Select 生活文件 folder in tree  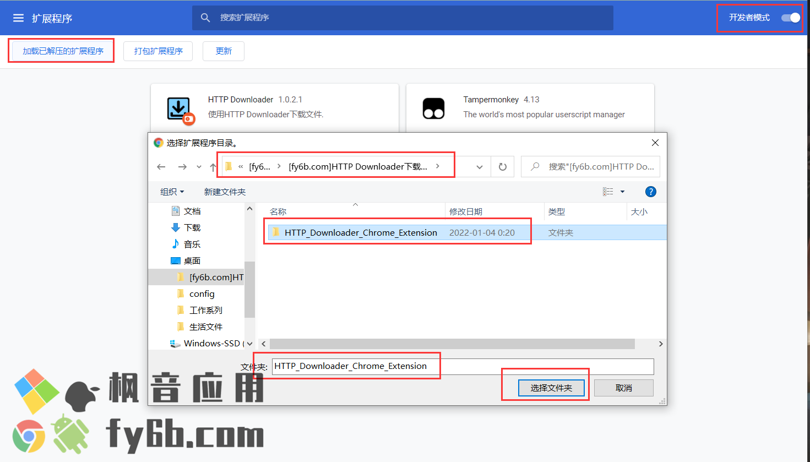(205, 327)
